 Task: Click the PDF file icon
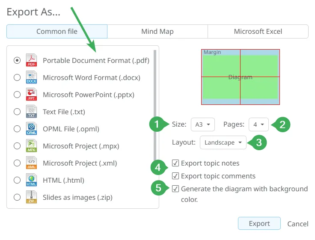(x=31, y=60)
